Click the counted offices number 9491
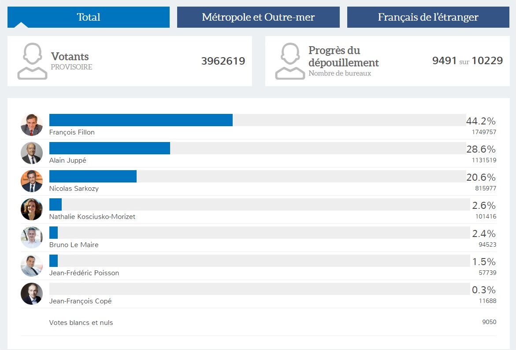The height and width of the screenshot is (350, 516). pos(444,61)
